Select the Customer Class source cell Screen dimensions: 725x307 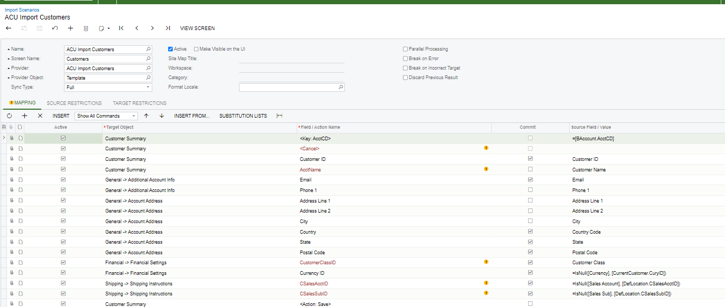(x=646, y=262)
